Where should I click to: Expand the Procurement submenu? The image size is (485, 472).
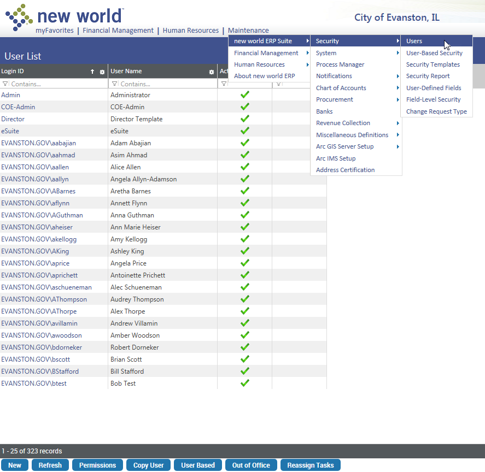click(335, 99)
